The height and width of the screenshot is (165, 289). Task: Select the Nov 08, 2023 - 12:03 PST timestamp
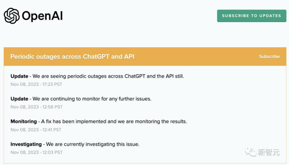[x=36, y=152]
